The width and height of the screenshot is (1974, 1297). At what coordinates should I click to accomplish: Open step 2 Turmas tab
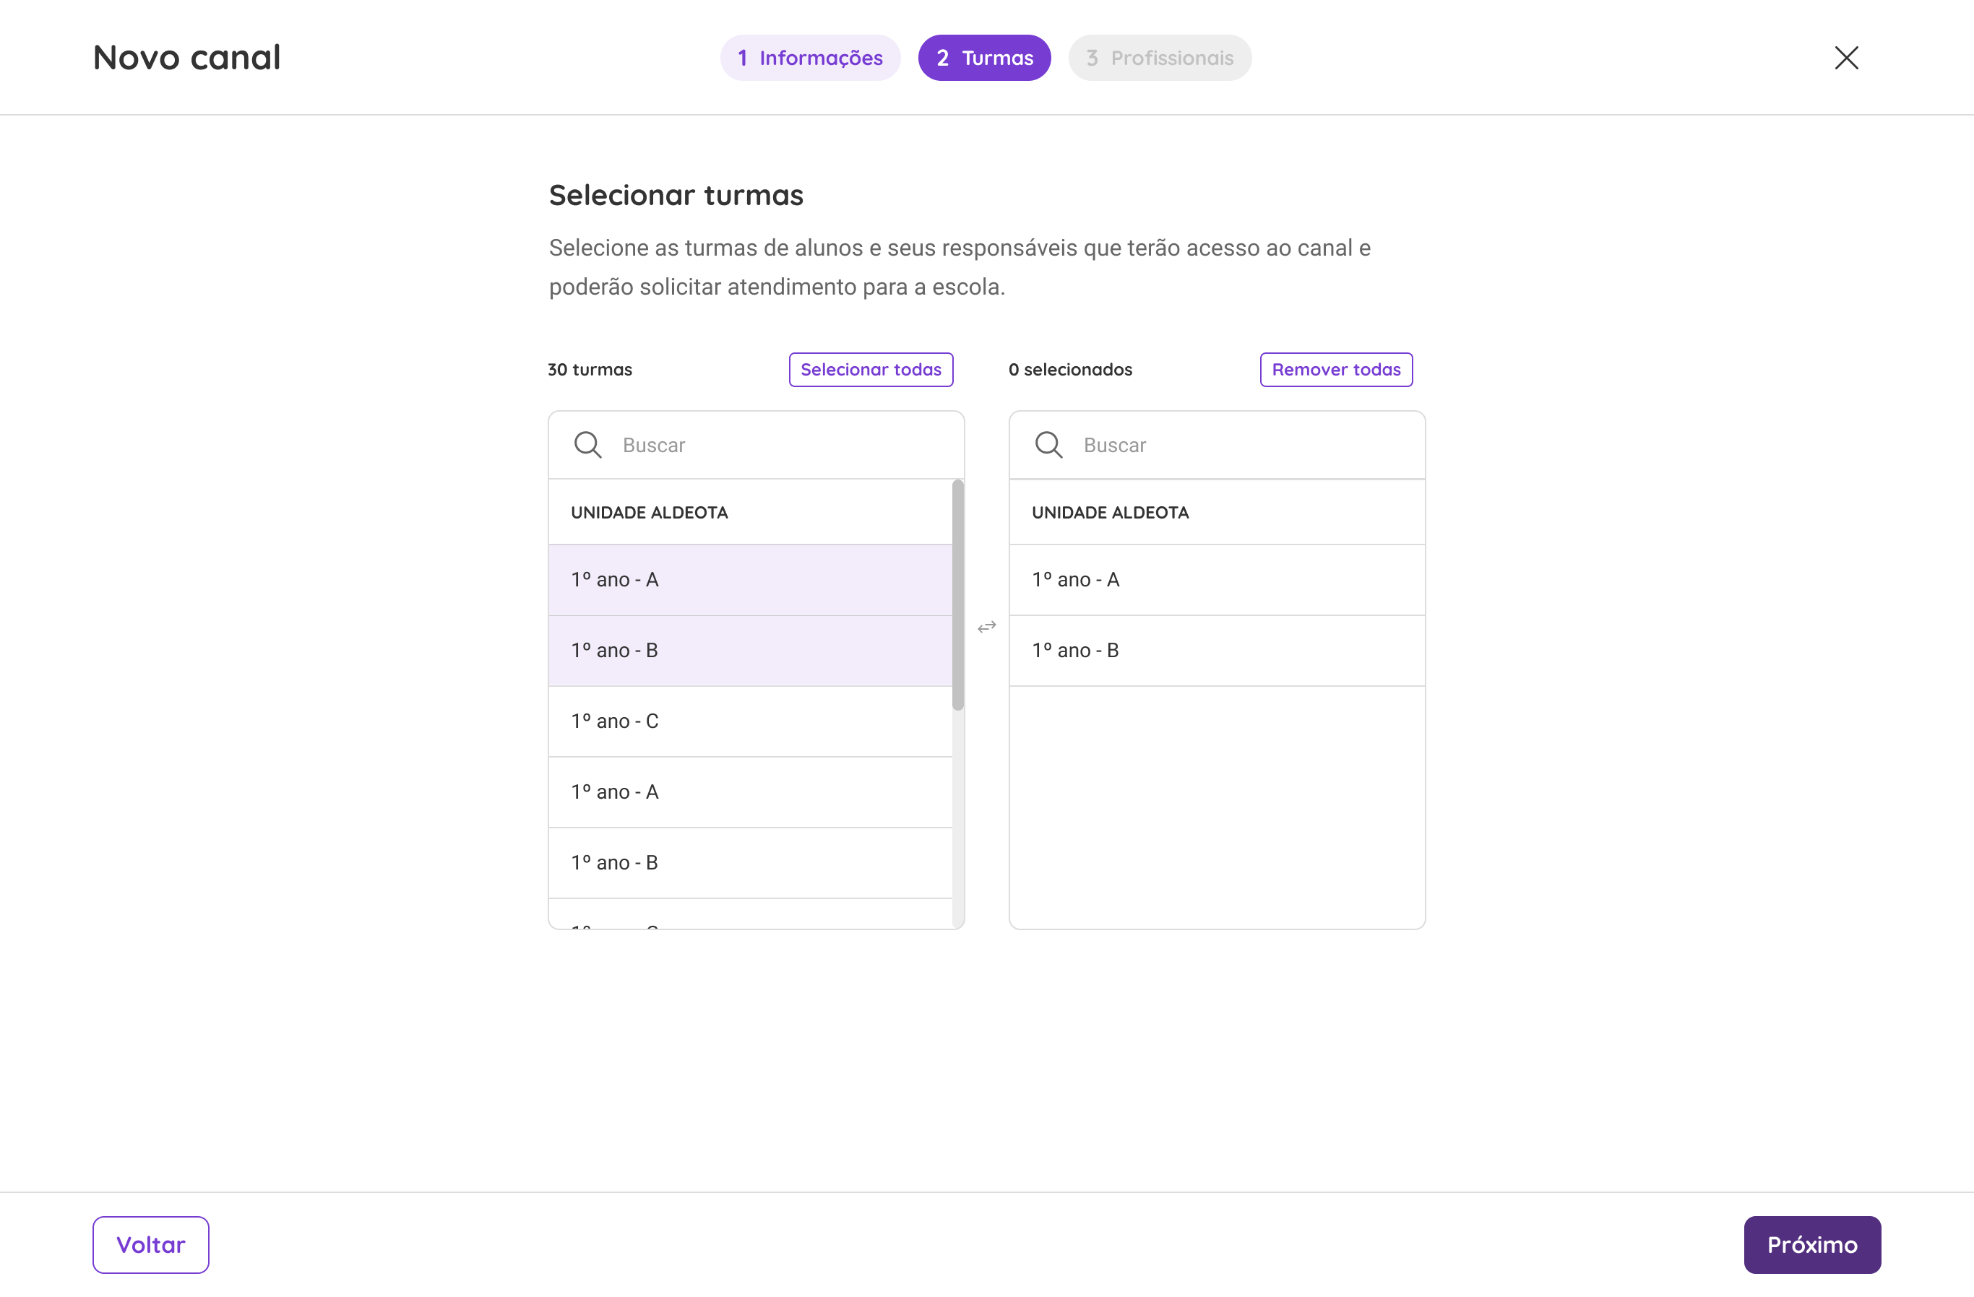tap(985, 58)
